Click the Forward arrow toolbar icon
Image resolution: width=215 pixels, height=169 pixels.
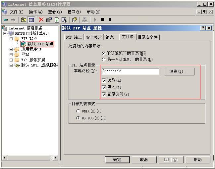tap(13, 20)
